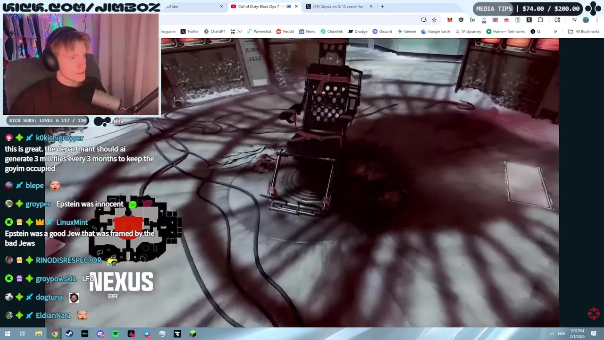Open the Chainlink bookmark

tap(332, 32)
